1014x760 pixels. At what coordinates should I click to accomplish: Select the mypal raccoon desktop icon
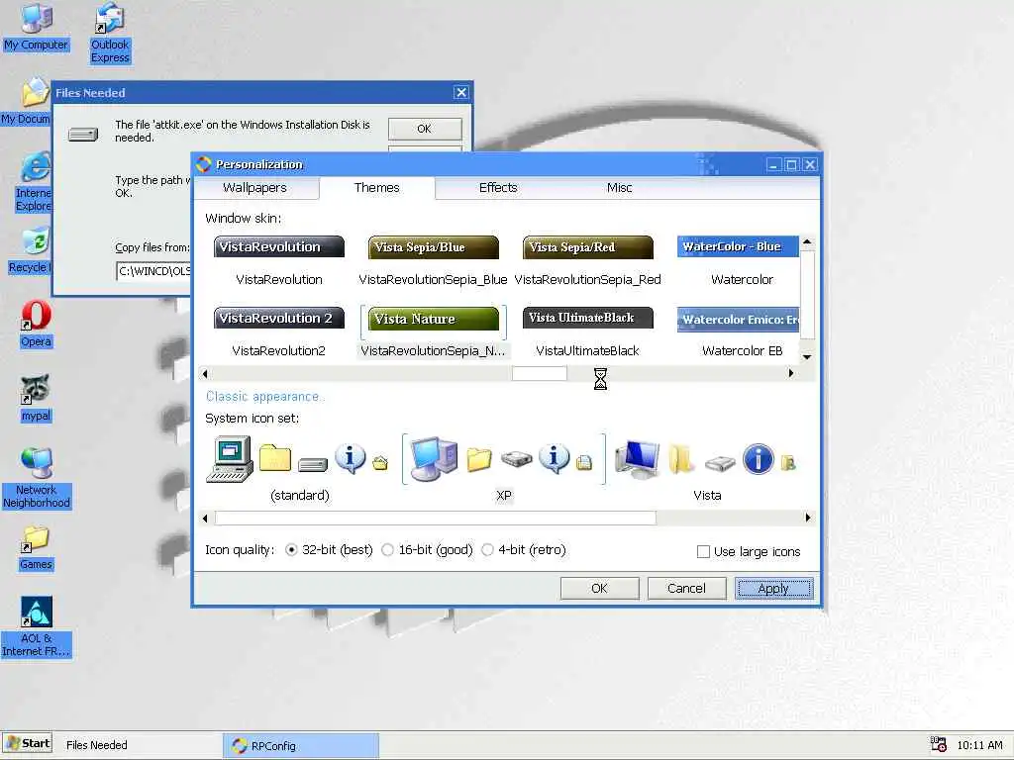tap(37, 399)
